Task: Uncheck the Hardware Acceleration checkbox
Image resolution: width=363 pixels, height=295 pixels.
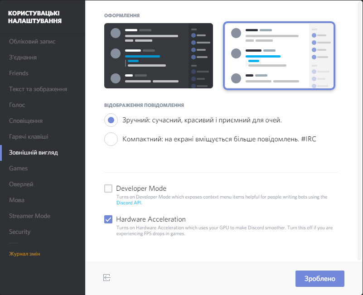Action: click(x=108, y=219)
